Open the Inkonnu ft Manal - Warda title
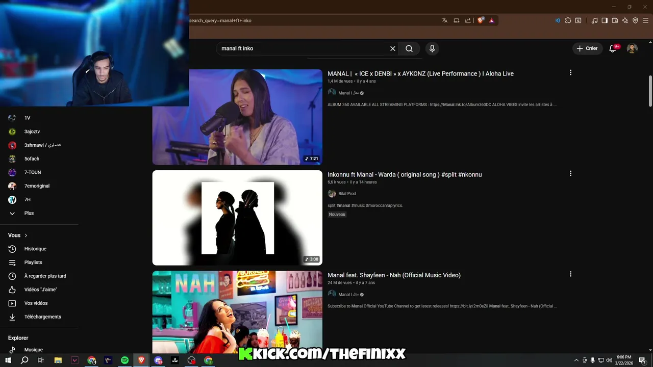Screen dimensions: 653x367 tap(405, 174)
